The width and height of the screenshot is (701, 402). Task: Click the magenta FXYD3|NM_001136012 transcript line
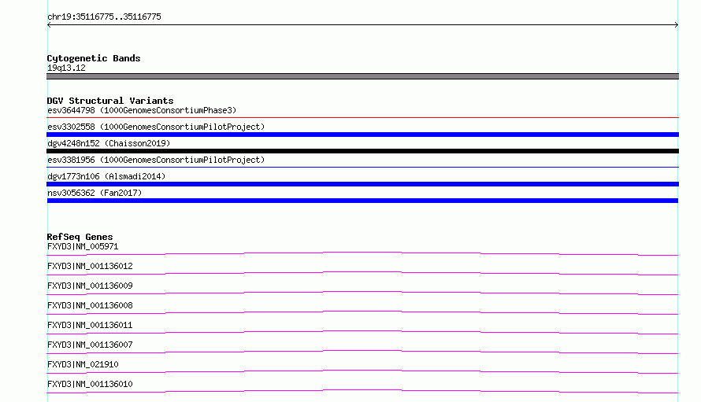click(x=362, y=273)
